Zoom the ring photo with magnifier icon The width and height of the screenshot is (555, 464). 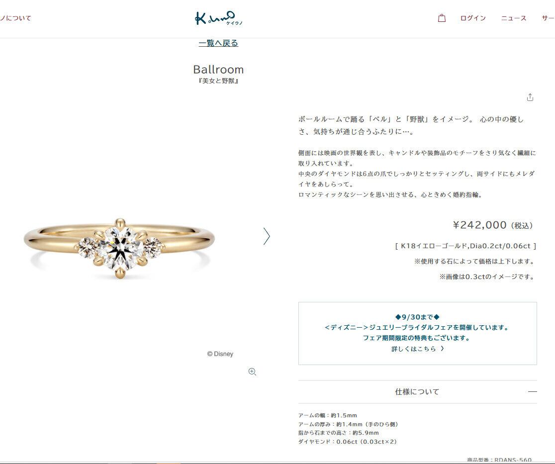click(x=252, y=371)
